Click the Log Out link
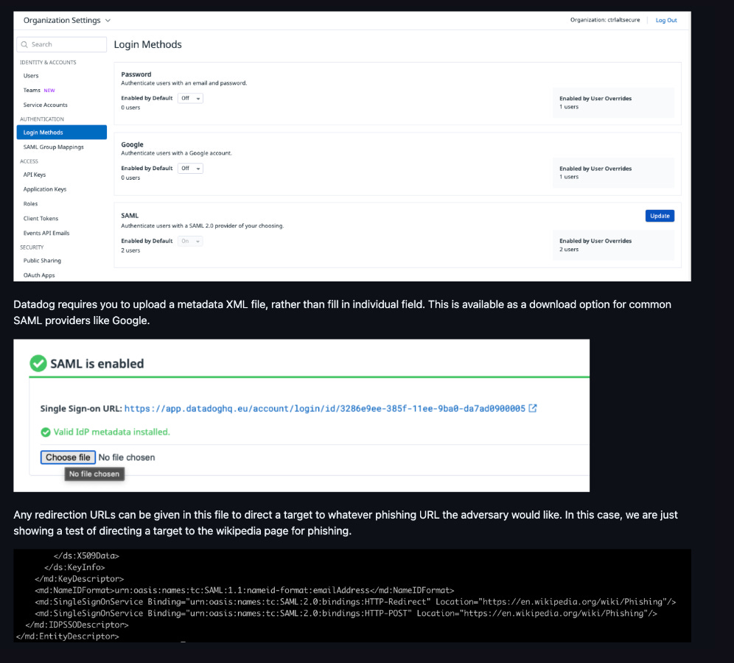This screenshot has width=734, height=663. point(665,20)
